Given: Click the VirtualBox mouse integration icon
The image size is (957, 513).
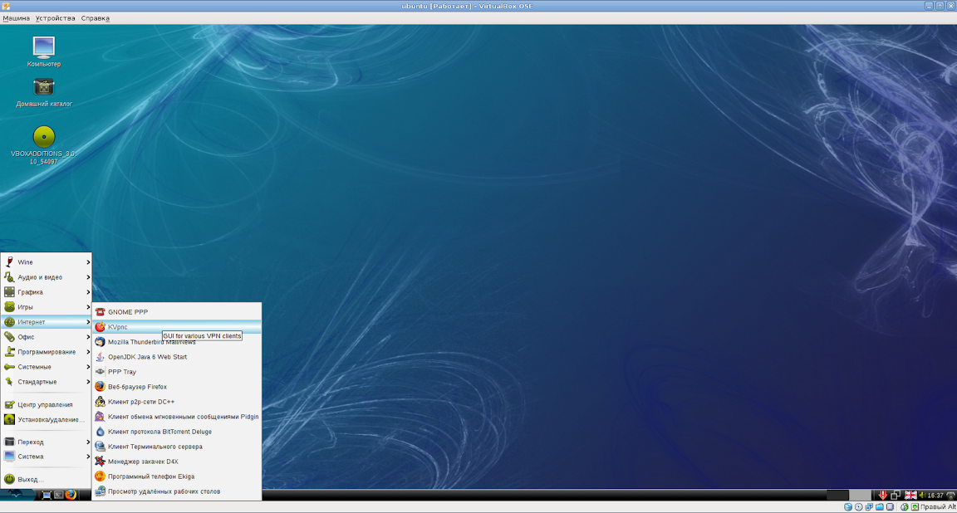Looking at the screenshot, I should 905,507.
